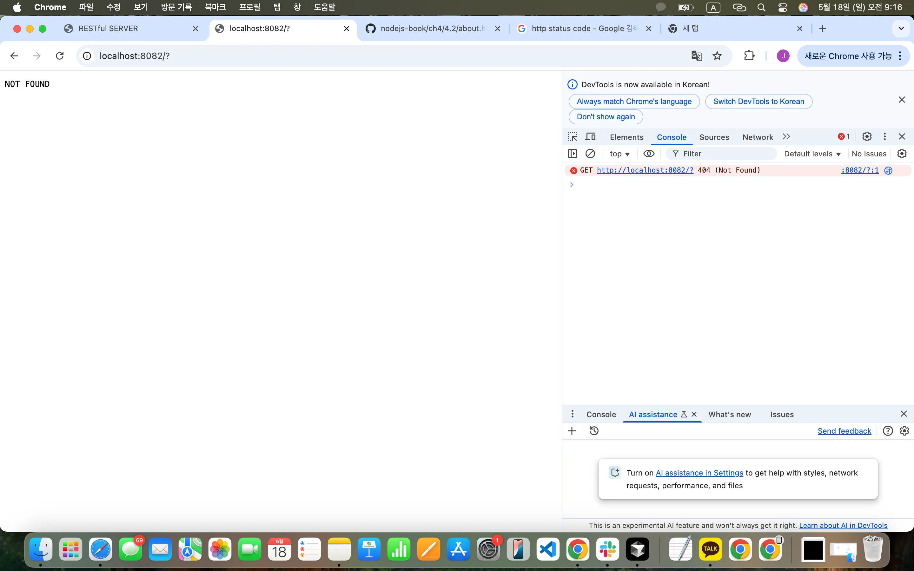The width and height of the screenshot is (914, 571).
Task: Click the site information icon
Action: click(x=87, y=56)
